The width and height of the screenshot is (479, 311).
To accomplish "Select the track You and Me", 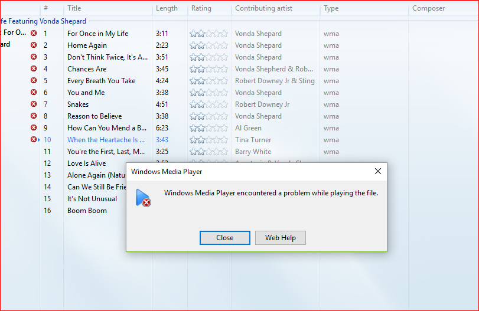I will 86,93.
